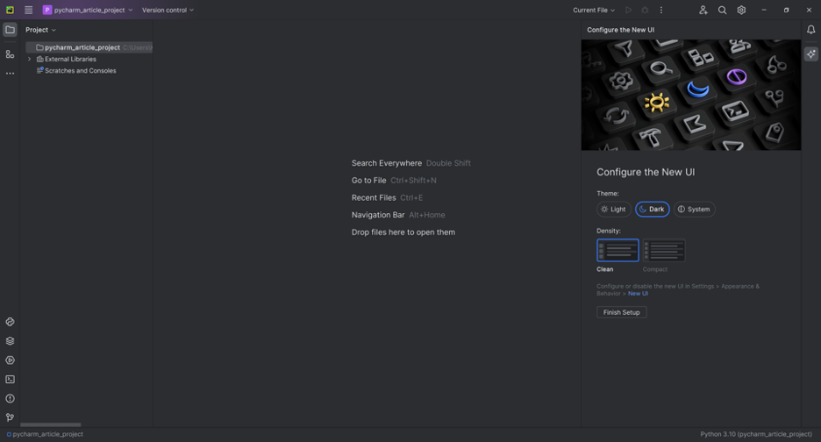The height and width of the screenshot is (442, 821).
Task: Open the Project tool window icon
Action: coord(10,30)
